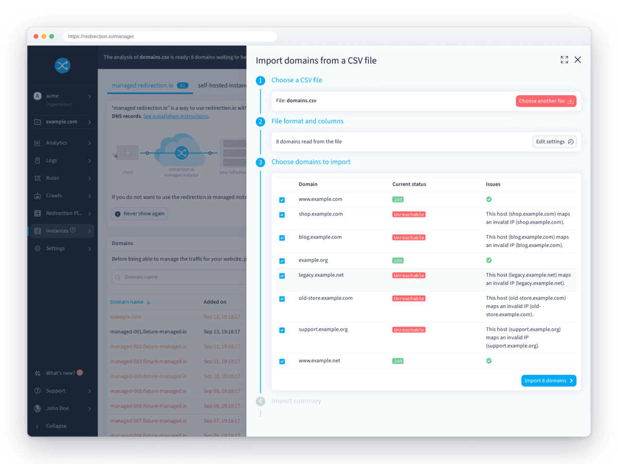Viewport: 618px width, 464px height.
Task: Open the Analytics menu item
Action: (62, 143)
